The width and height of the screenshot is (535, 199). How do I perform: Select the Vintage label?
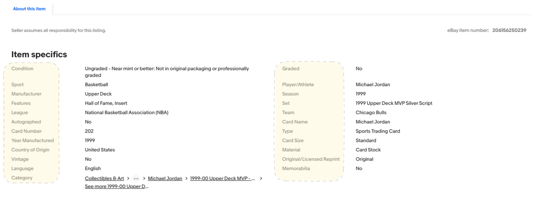tap(20, 159)
